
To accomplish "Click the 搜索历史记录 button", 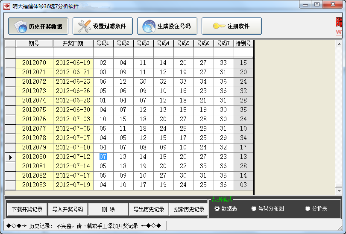I will tap(189, 209).
